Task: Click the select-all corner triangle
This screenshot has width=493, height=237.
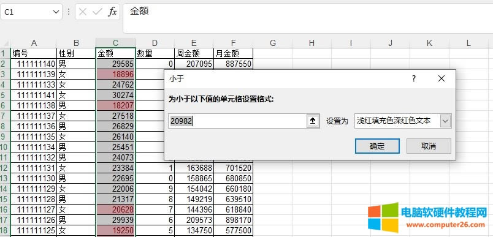Action: 6,43
